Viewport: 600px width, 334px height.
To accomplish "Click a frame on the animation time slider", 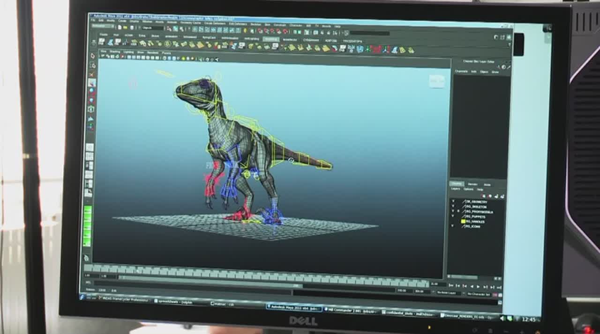I will pyautogui.click(x=234, y=272).
